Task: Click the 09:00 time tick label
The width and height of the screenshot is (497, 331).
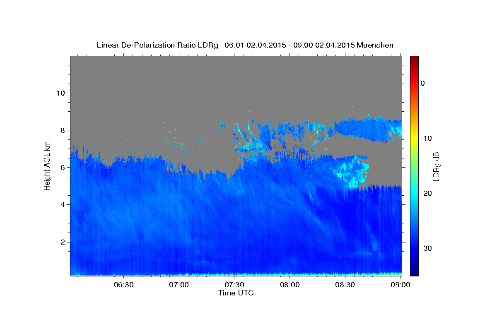Action: tap(400, 285)
